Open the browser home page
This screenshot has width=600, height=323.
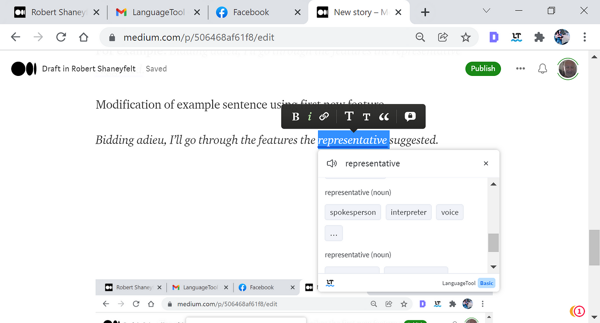[x=84, y=37]
